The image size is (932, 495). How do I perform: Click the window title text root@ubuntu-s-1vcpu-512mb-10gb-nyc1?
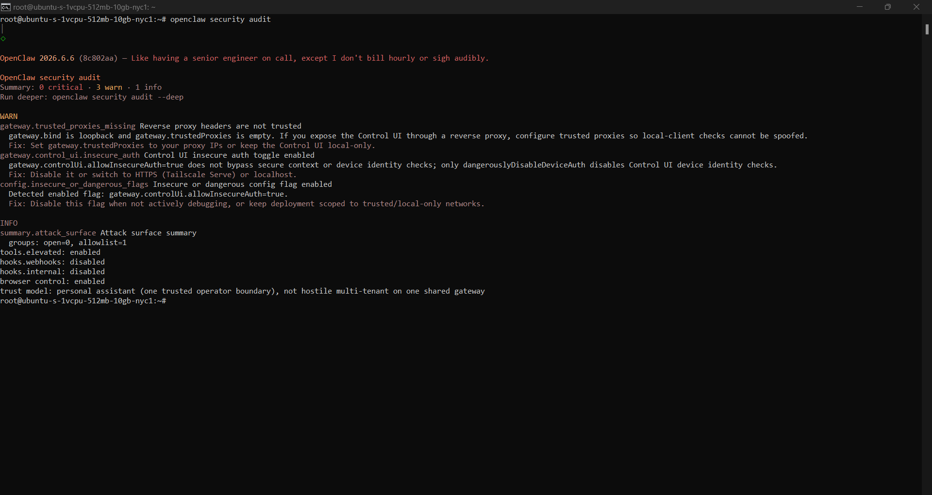84,7
